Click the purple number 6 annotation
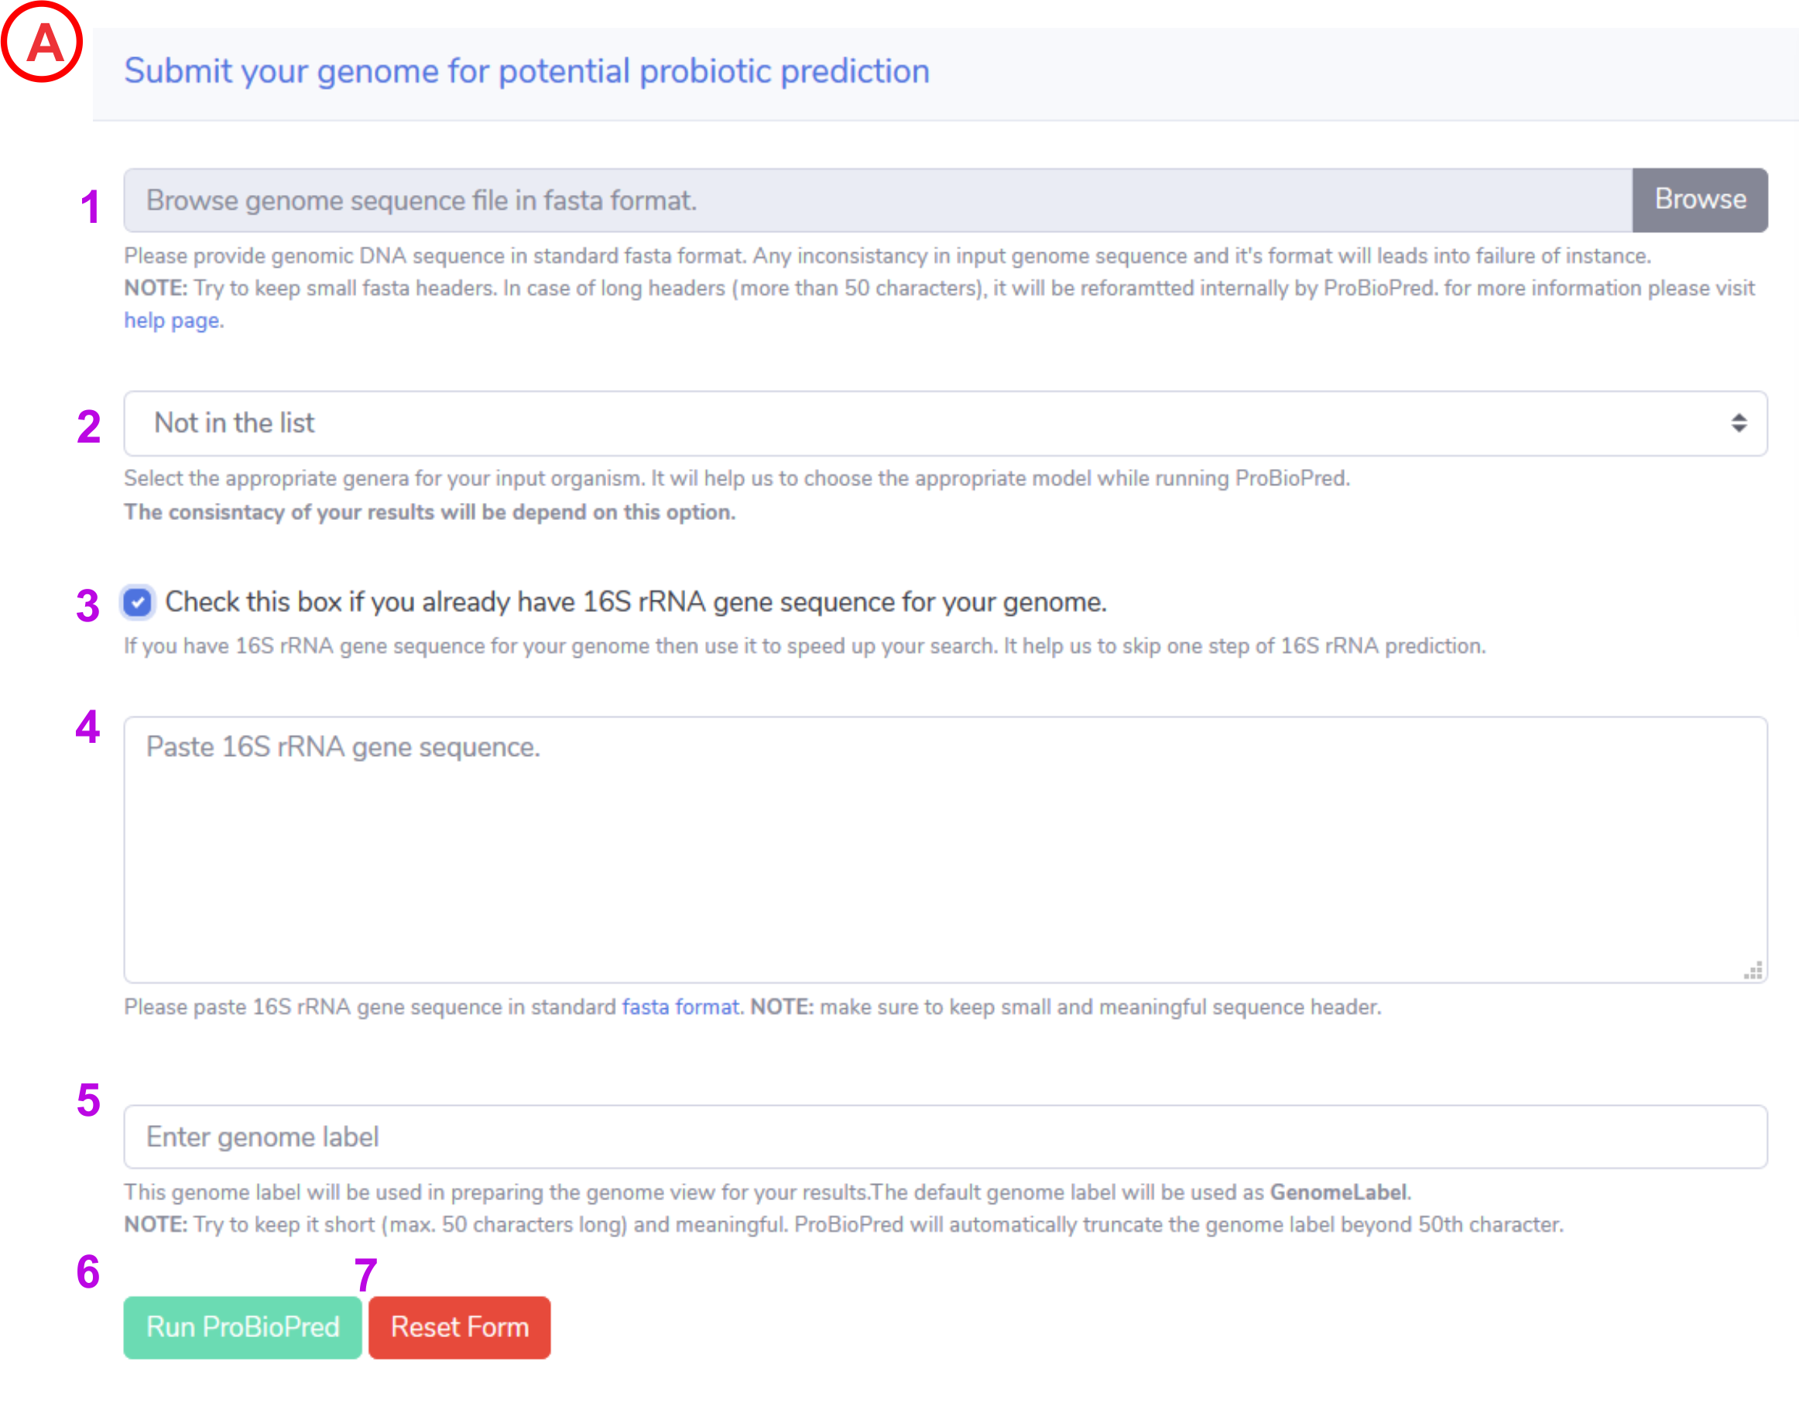Screen dimensions: 1799x1406 [x=88, y=1272]
